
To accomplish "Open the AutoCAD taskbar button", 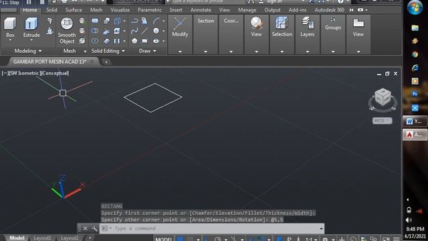I will [415, 135].
